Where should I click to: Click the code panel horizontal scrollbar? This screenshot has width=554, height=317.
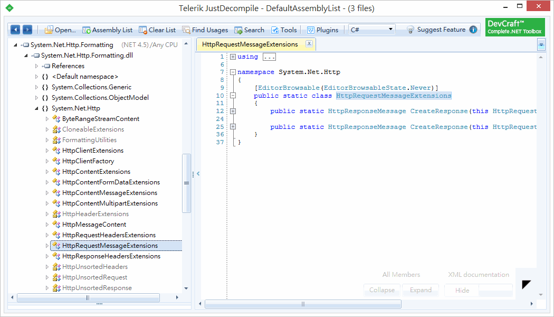click(303, 304)
